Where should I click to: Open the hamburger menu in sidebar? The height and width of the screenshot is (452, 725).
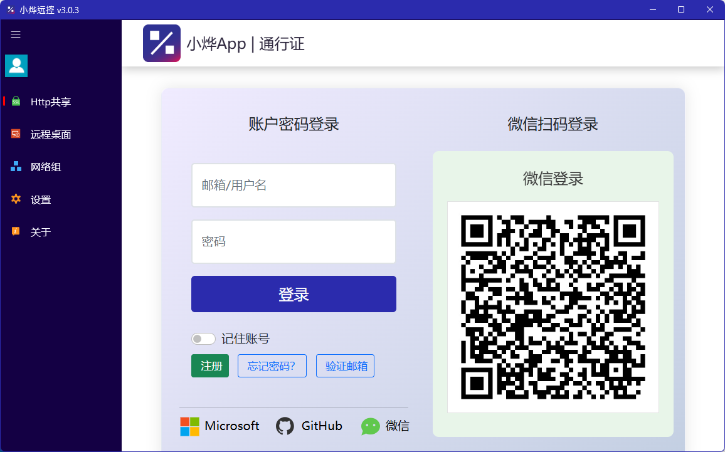click(x=16, y=34)
